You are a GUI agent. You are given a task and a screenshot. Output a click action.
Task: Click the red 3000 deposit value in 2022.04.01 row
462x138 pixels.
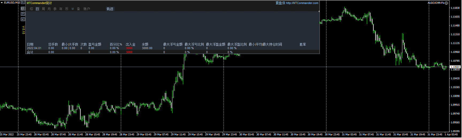pos(129,48)
